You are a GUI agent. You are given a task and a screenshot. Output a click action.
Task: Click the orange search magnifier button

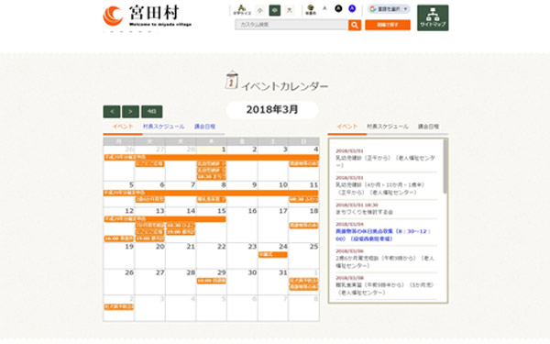click(x=355, y=25)
